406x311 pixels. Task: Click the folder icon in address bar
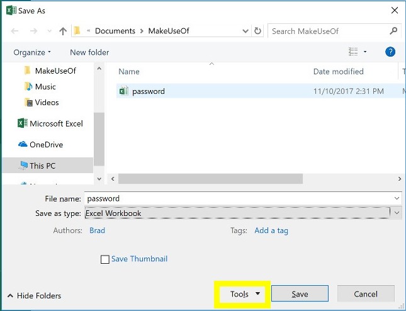click(x=77, y=31)
